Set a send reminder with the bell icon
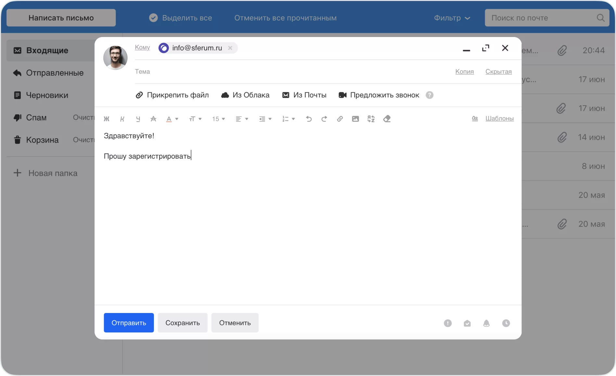Image resolution: width=616 pixels, height=376 pixels. pos(486,323)
